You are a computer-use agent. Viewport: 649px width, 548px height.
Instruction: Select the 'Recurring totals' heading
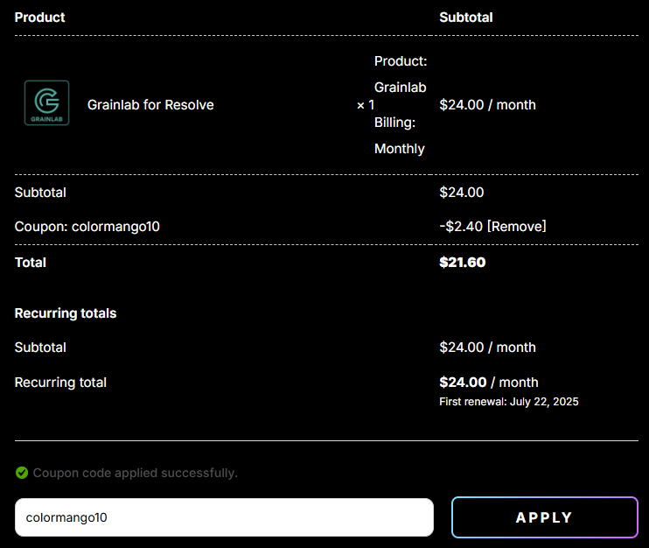(66, 313)
